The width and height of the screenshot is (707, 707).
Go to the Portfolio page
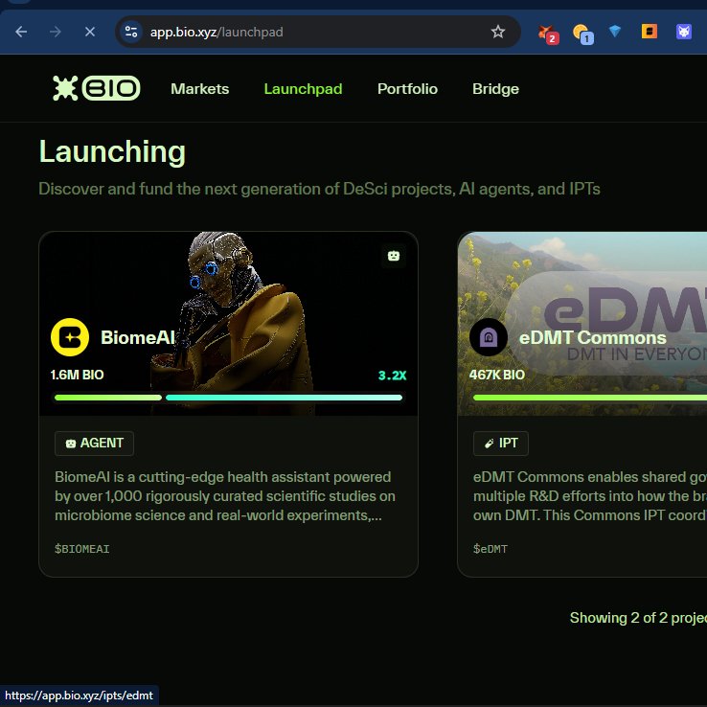click(x=407, y=89)
